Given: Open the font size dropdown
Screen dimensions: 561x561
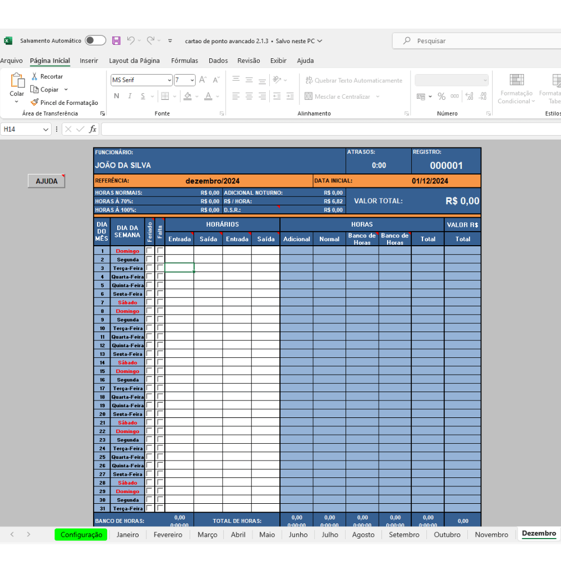Looking at the screenshot, I should [x=192, y=80].
